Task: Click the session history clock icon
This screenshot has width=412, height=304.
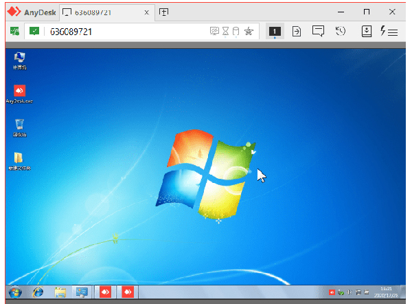Action: point(340,31)
